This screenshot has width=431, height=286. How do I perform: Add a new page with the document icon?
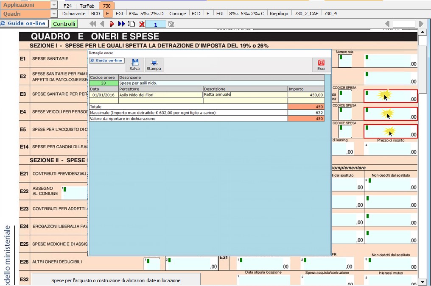click(132, 24)
